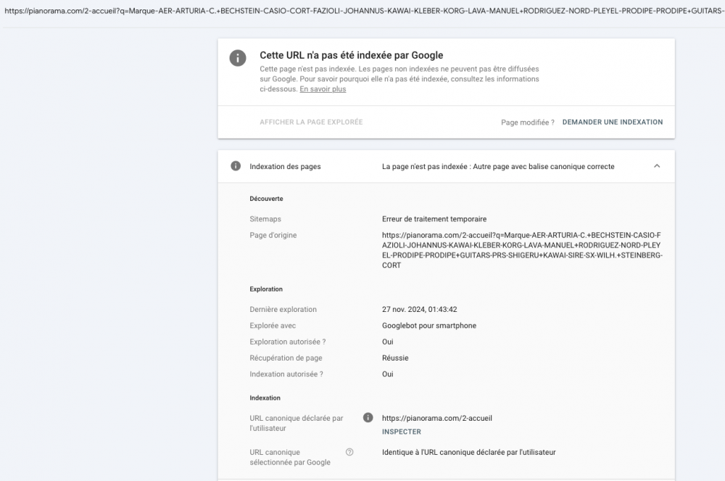Click the 'Exploration' section heading
Image resolution: width=725 pixels, height=481 pixels.
click(265, 289)
